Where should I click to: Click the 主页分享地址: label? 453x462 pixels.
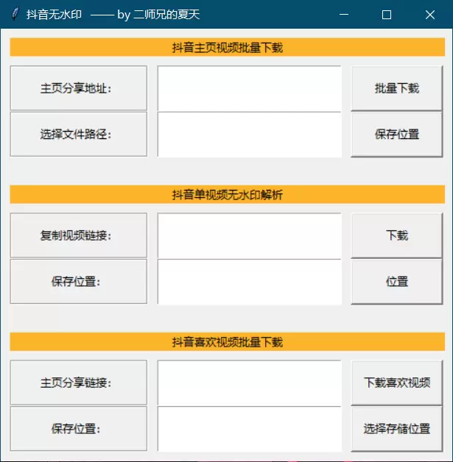click(x=79, y=88)
